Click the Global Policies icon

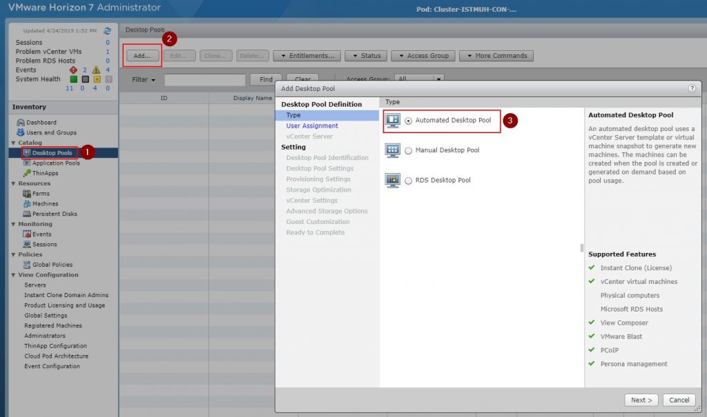(x=27, y=265)
